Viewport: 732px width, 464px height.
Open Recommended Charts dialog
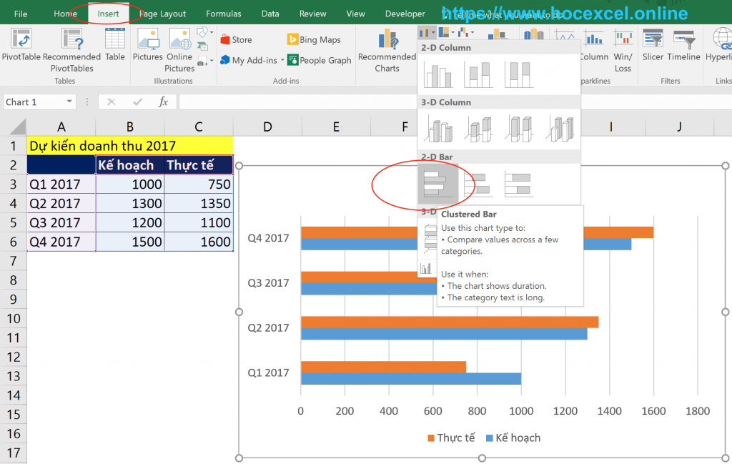coord(386,51)
